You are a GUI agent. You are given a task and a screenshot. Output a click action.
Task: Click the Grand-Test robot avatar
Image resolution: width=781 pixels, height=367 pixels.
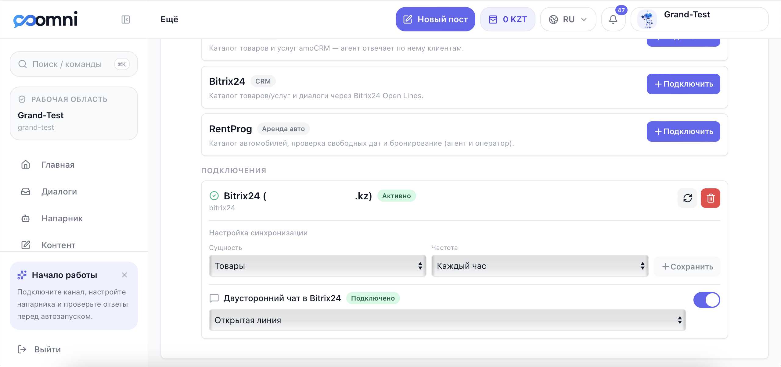647,19
